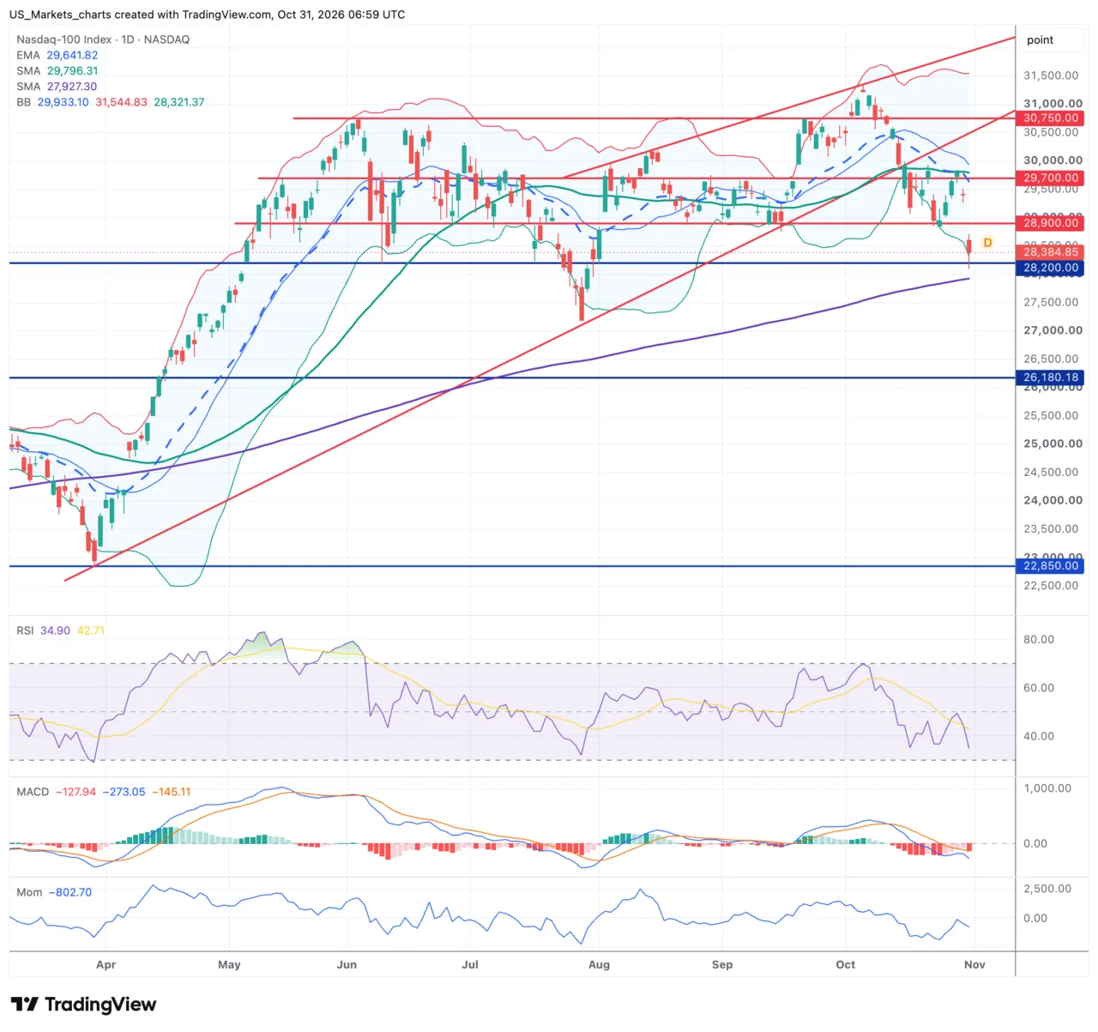Open the RSI indicator legend

tap(25, 631)
